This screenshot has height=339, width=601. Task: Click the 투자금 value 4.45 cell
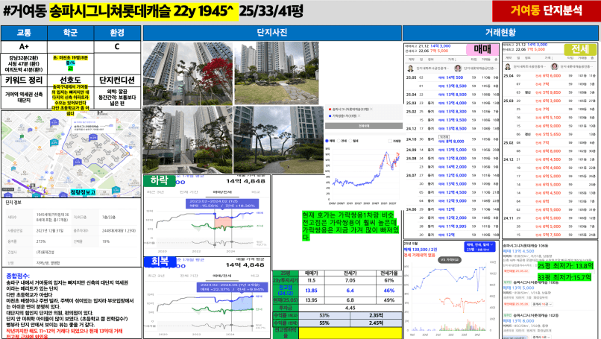click(x=350, y=308)
